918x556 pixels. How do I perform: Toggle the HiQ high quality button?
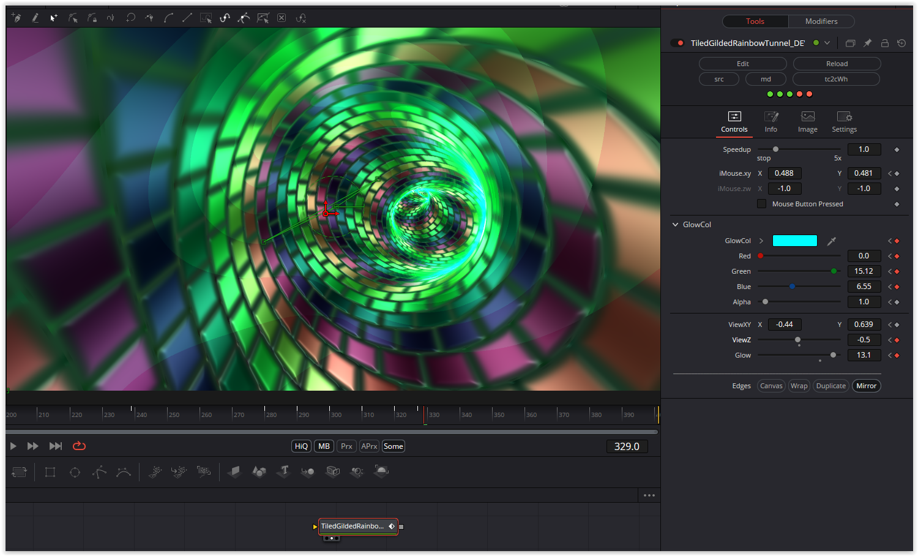tap(301, 446)
